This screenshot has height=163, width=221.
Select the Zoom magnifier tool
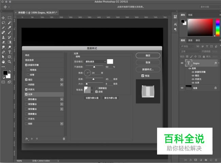coord(9,62)
